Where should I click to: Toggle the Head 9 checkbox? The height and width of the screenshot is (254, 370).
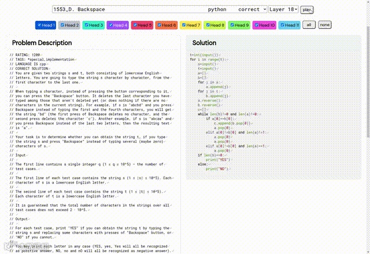232,25
